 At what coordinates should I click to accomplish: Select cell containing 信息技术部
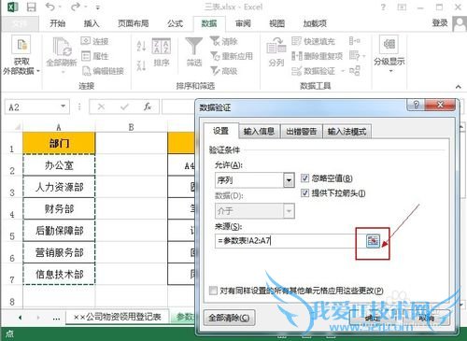click(x=59, y=274)
